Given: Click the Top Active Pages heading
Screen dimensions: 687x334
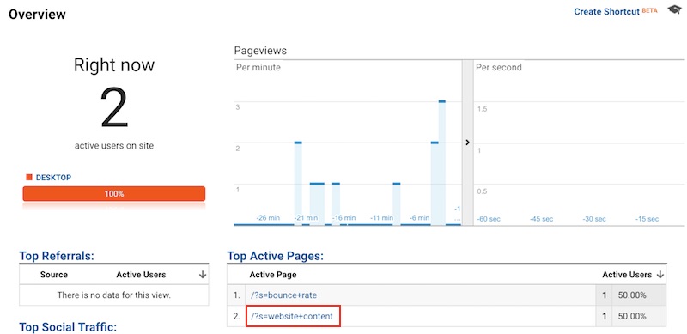Looking at the screenshot, I should point(275,256).
